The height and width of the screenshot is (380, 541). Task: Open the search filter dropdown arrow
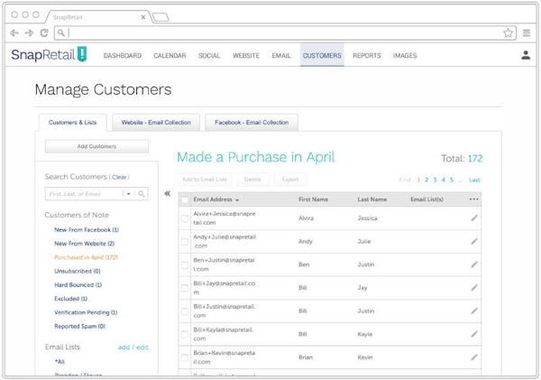[128, 193]
